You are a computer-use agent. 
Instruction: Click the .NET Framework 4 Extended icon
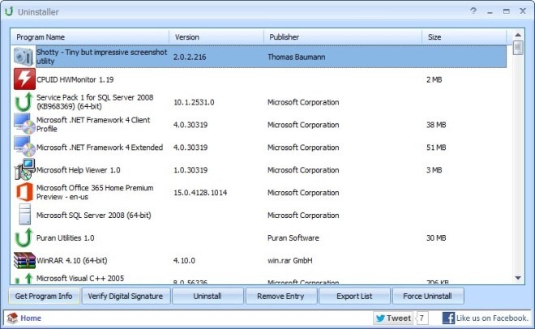pos(24,147)
